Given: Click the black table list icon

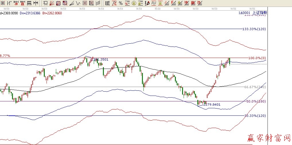Looking at the screenshot, I should click(107, 3).
